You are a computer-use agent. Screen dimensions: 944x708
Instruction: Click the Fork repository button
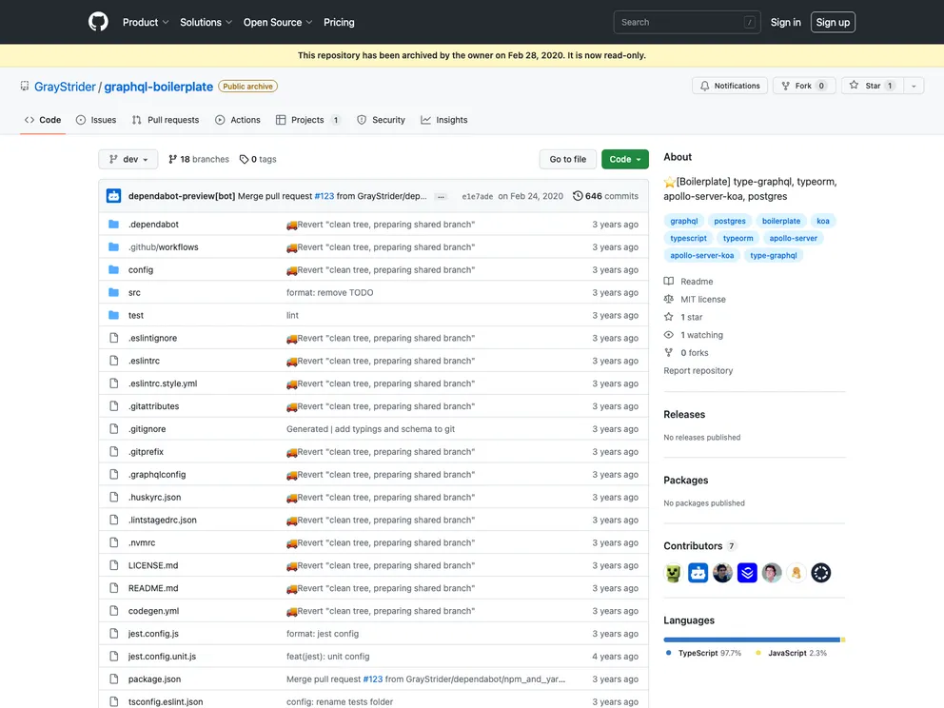804,86
